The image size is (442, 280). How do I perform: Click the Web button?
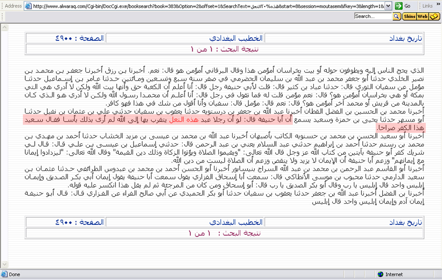[422, 16]
